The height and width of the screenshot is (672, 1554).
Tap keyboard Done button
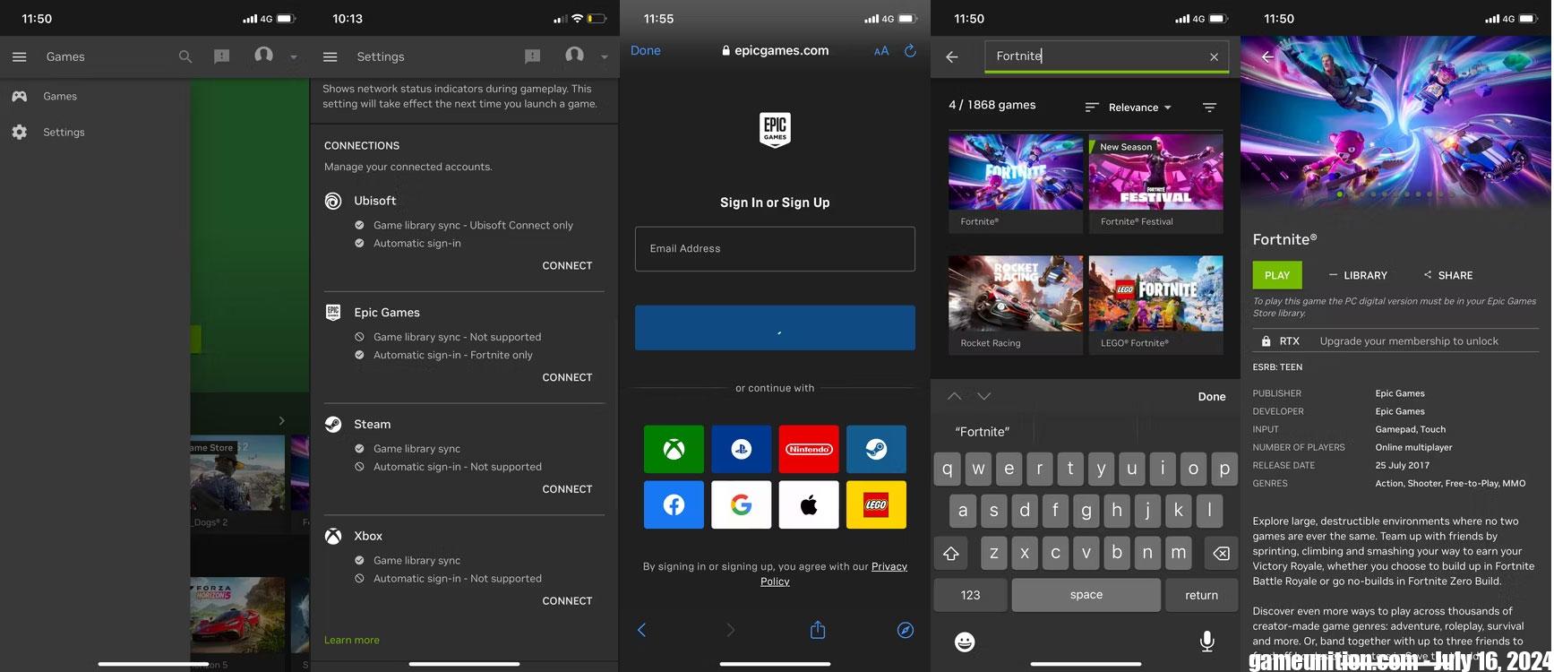point(1212,396)
